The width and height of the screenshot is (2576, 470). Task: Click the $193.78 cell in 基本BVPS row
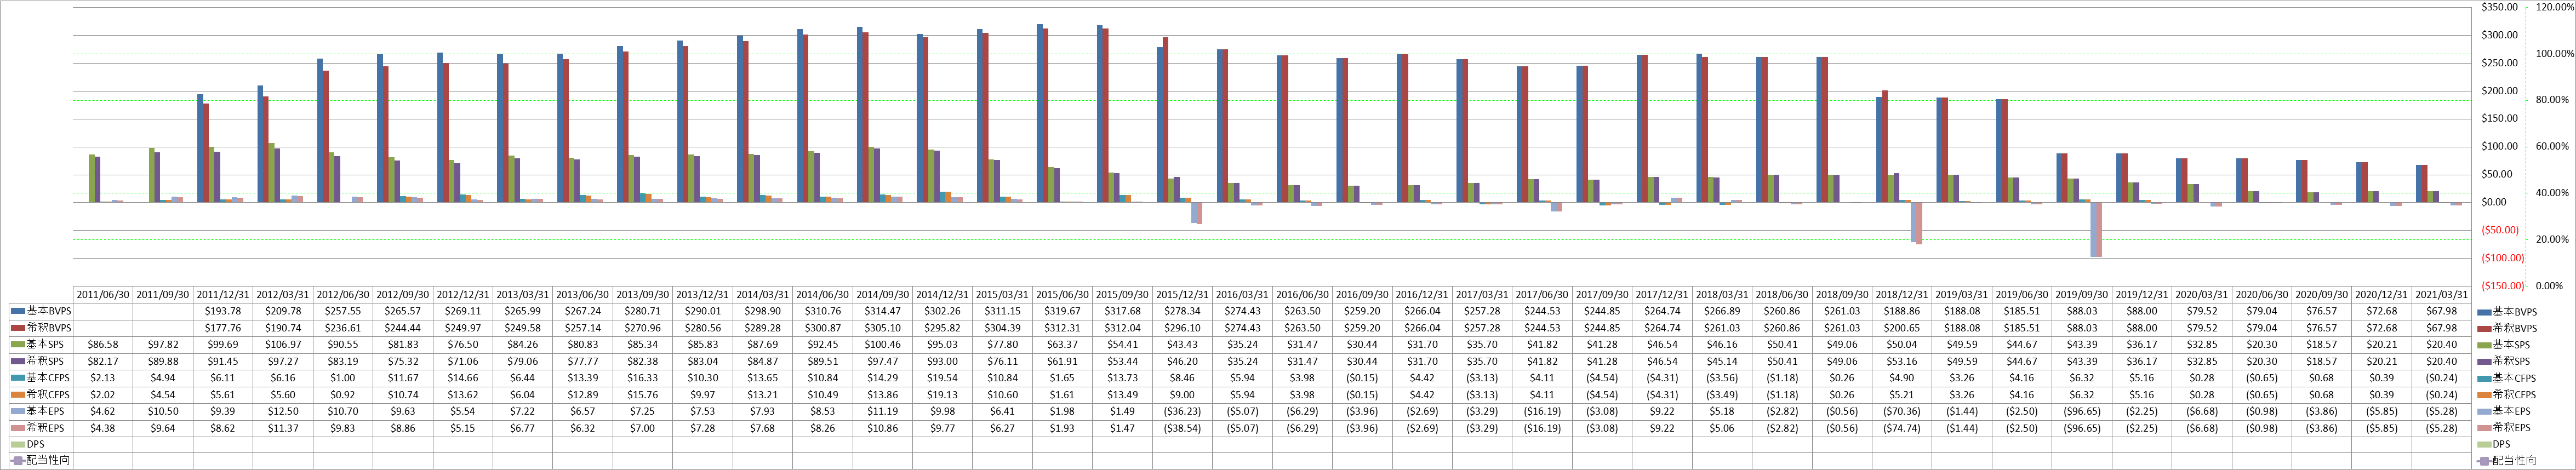[223, 311]
